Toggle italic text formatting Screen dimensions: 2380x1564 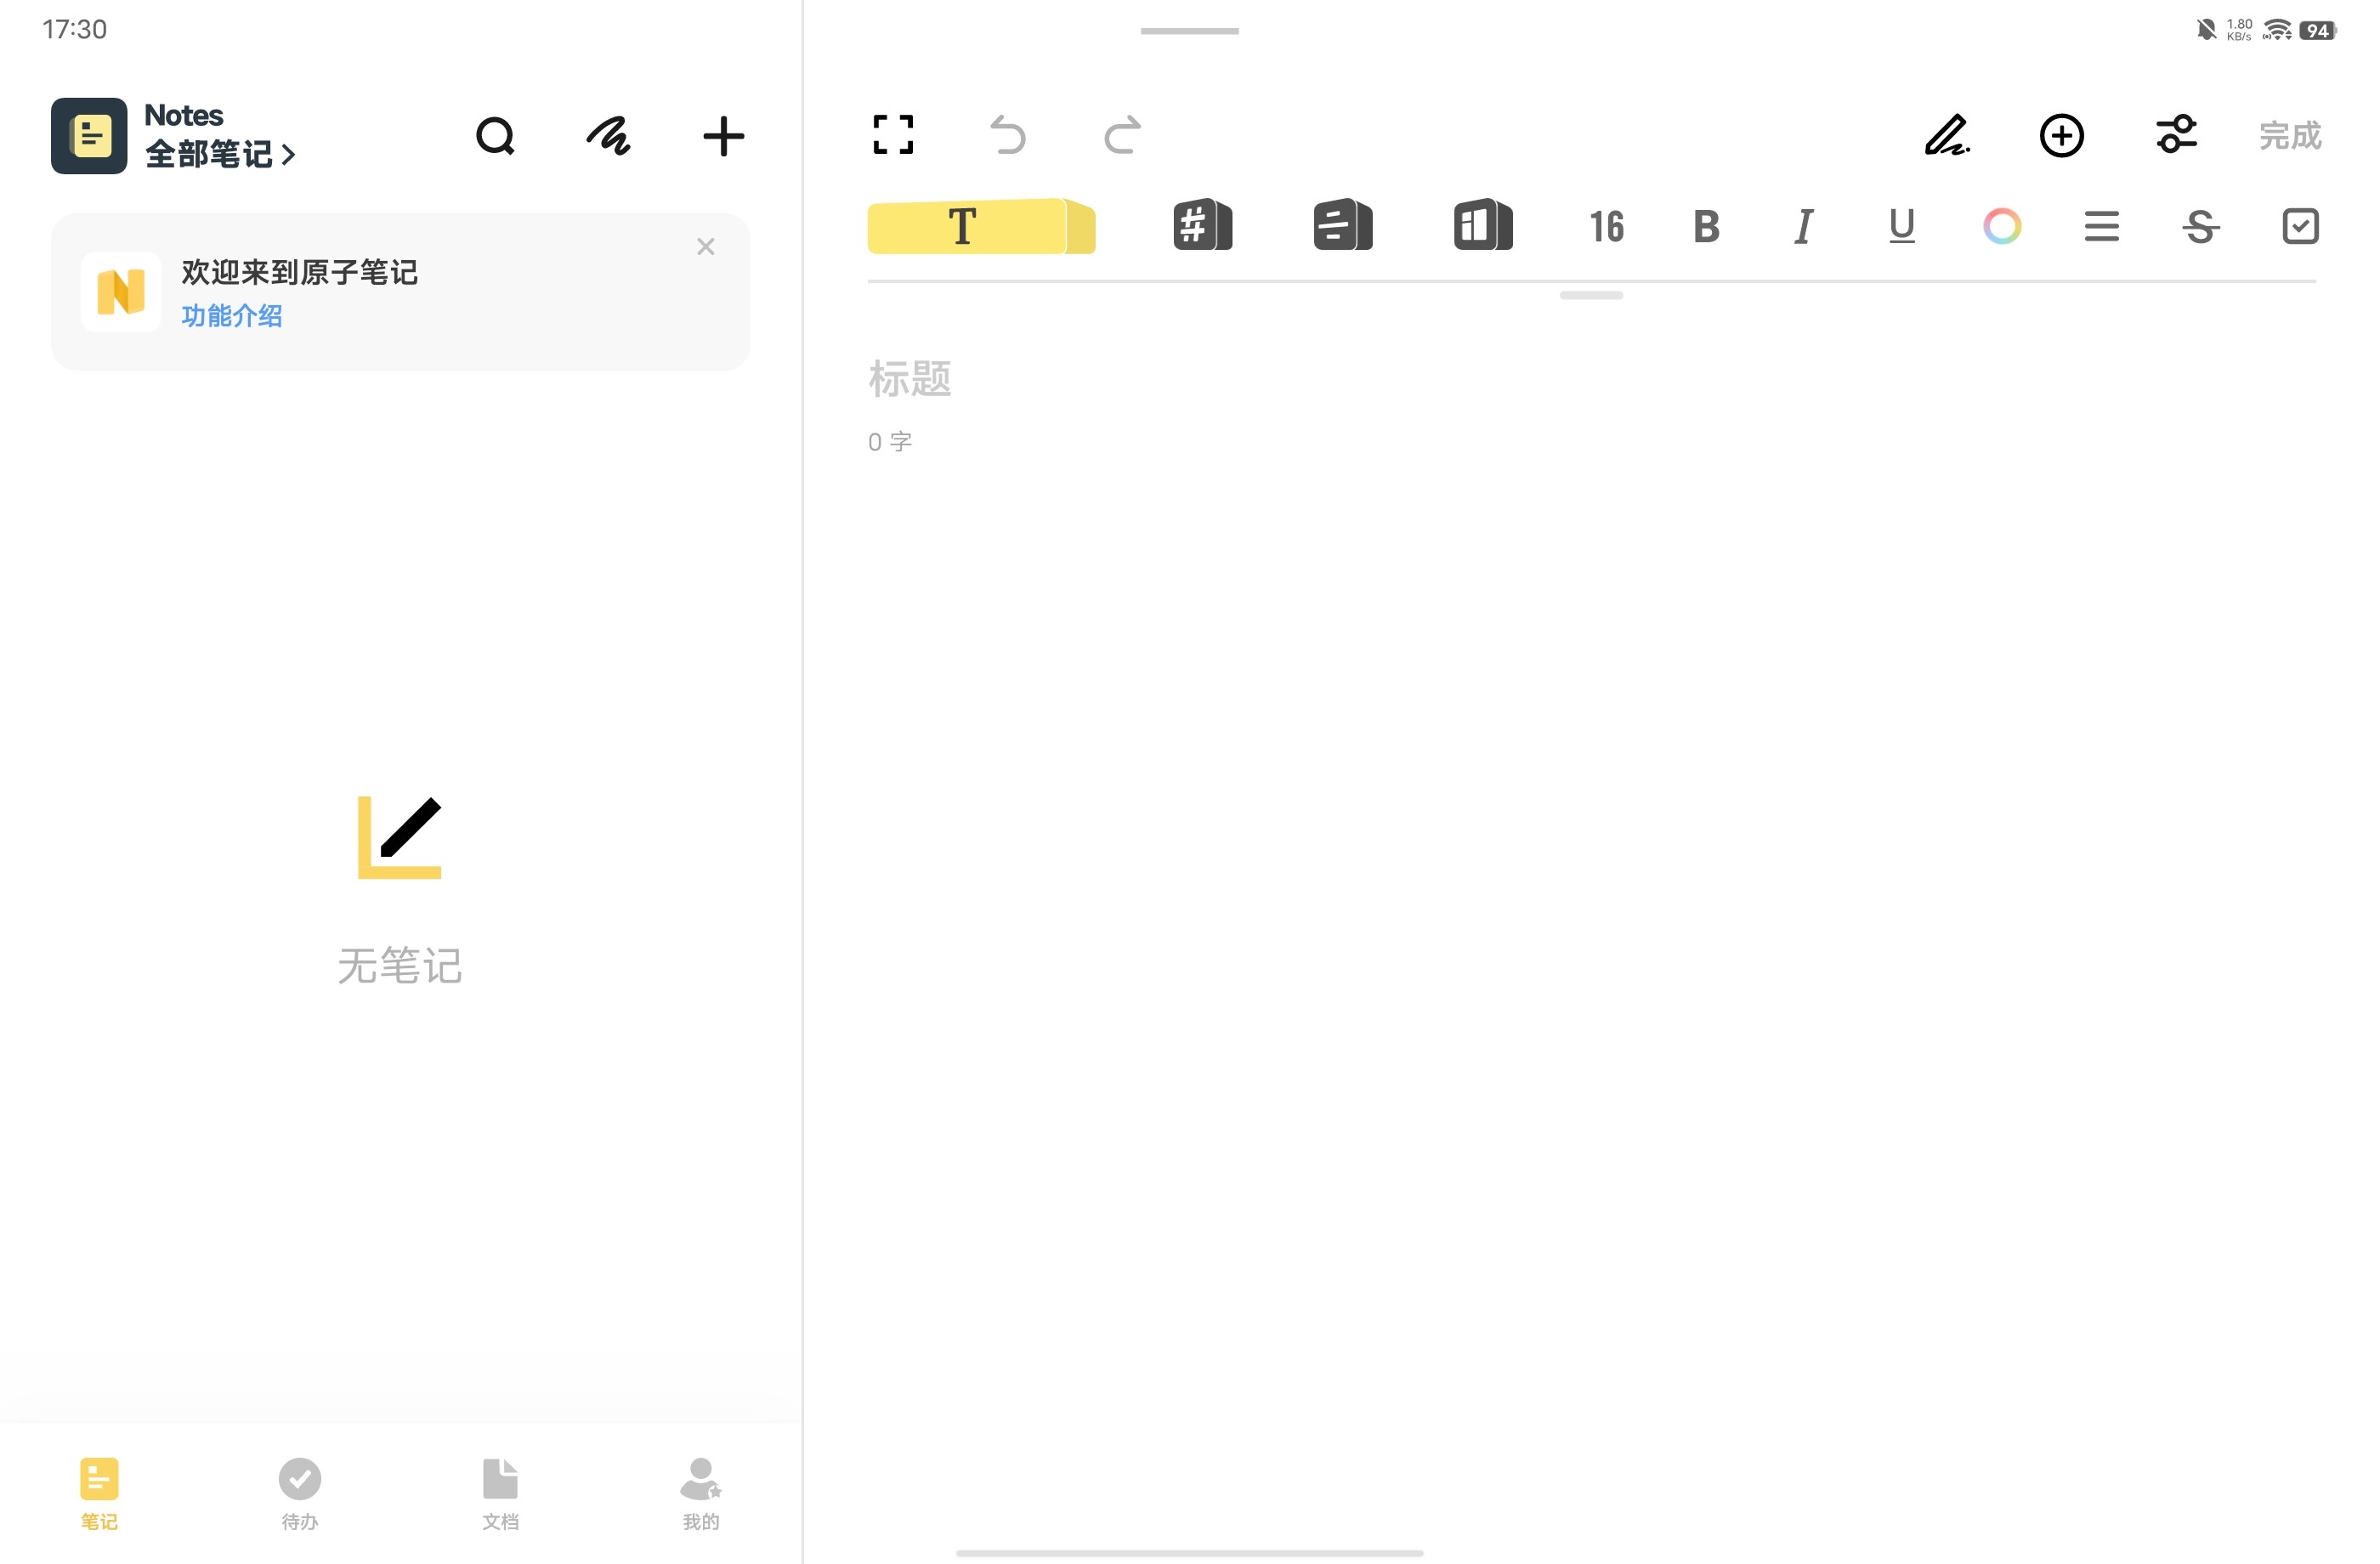1803,227
